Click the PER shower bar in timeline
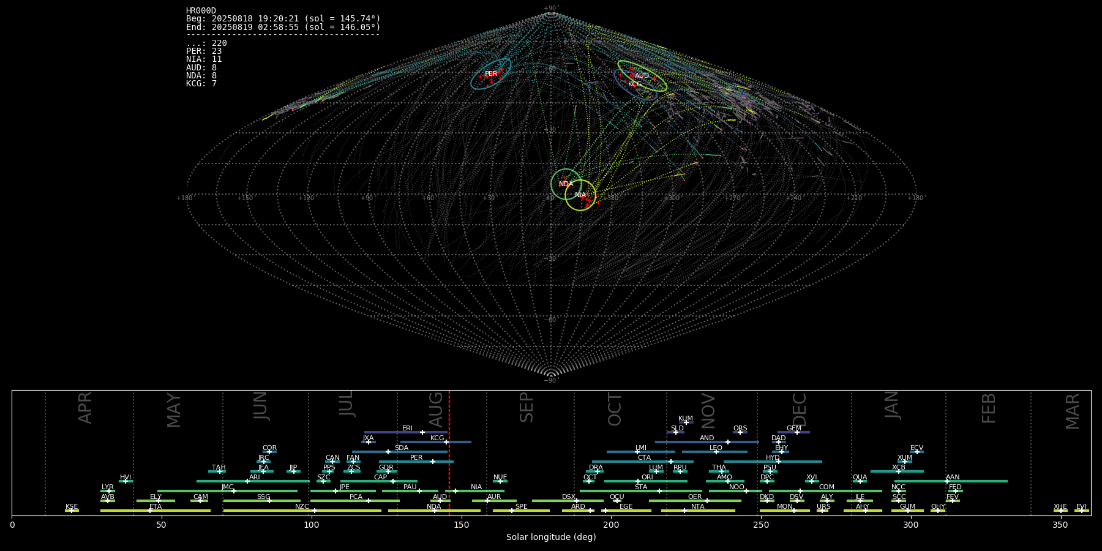1102x551 pixels. pos(416,462)
